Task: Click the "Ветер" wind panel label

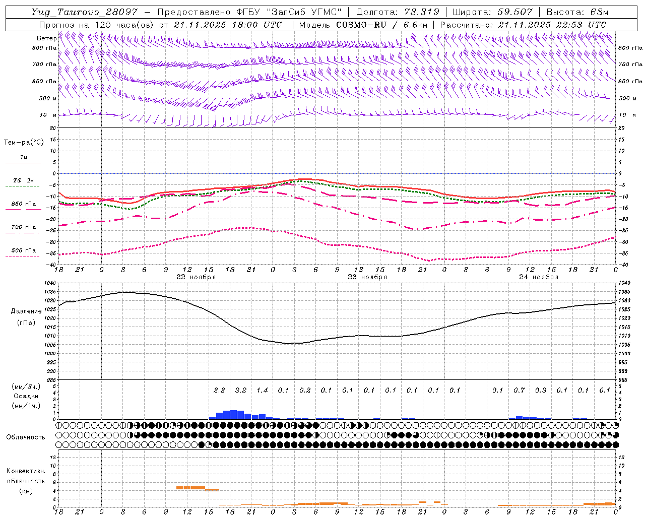Action: [46, 38]
